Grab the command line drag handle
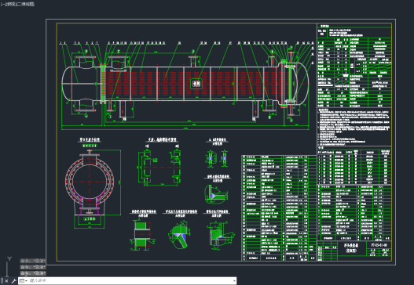The image size is (414, 285). (2, 281)
